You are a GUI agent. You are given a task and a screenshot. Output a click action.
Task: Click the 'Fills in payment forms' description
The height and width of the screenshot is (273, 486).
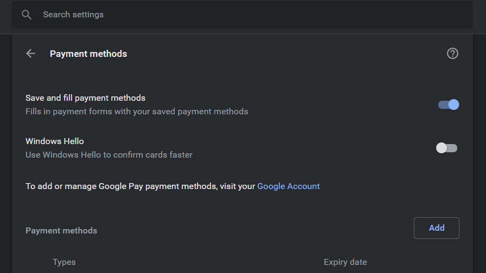[x=137, y=112]
